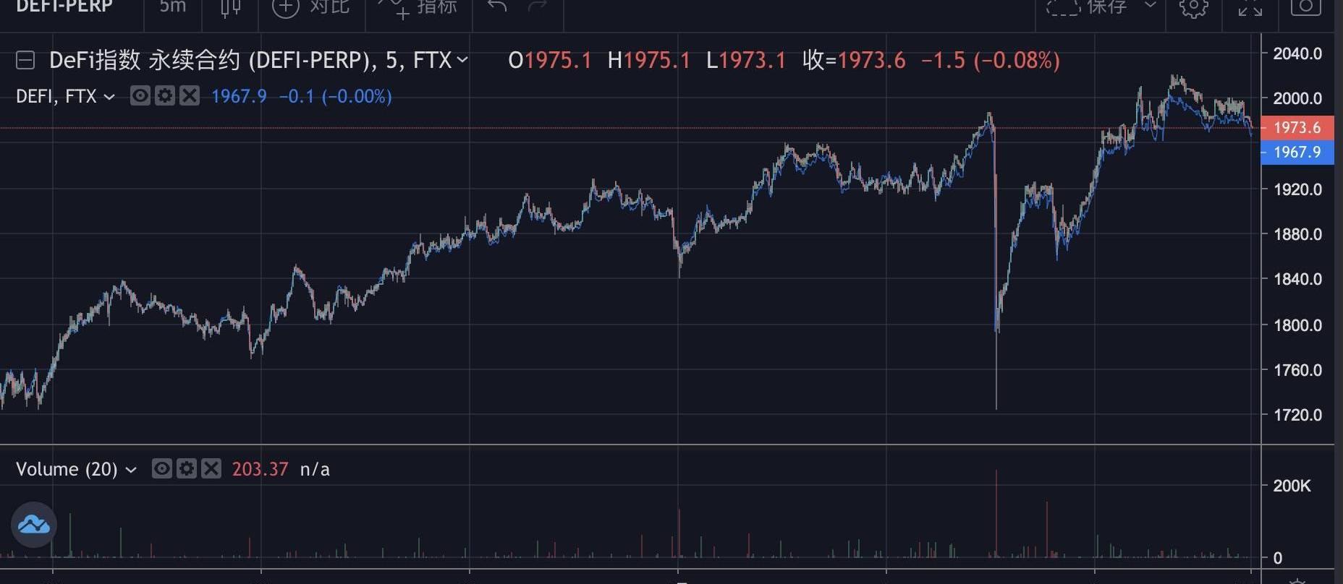Open the 保存 dropdown arrow
This screenshot has width=1343, height=584.
tap(1150, 6)
